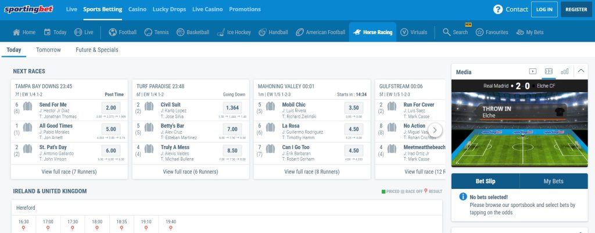
Task: Click result marker under Hereford 16:30
Action: tap(23, 228)
